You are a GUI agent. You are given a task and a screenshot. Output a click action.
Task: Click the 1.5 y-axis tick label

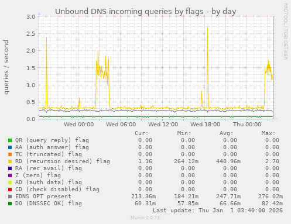[x=31, y=68]
